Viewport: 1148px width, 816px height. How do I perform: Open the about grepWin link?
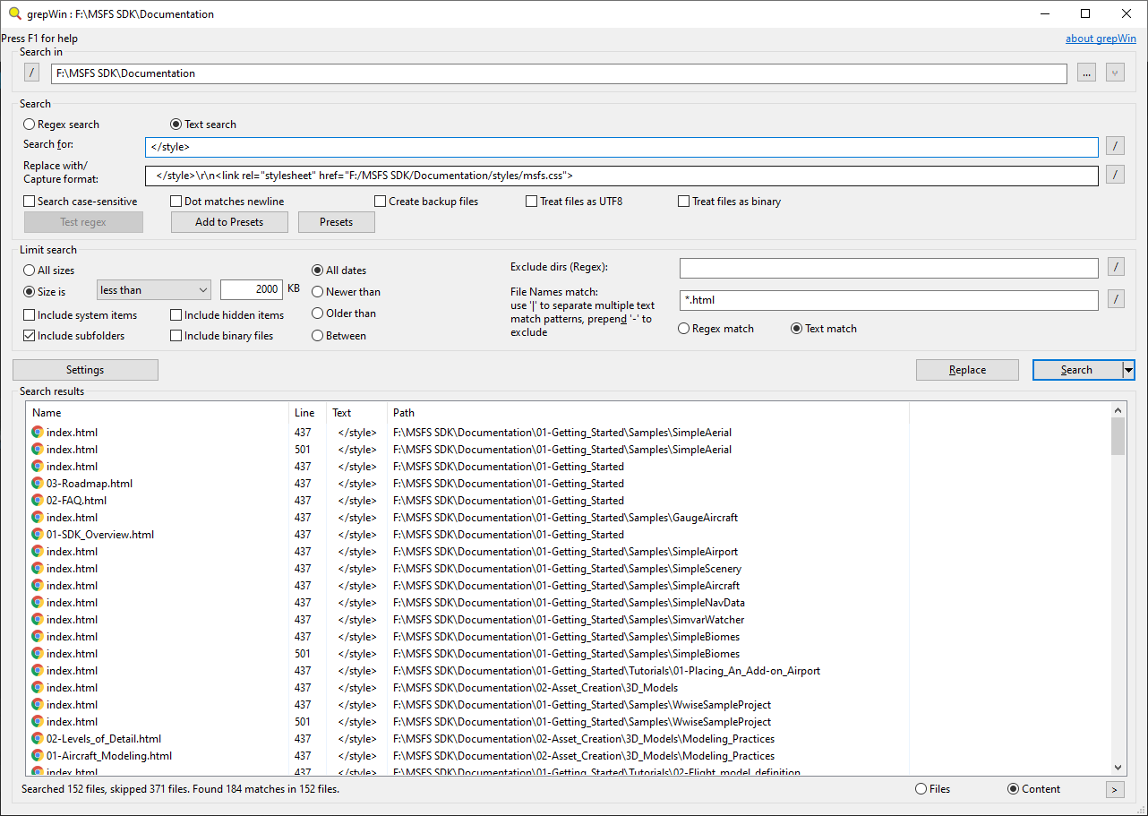pyautogui.click(x=1101, y=39)
